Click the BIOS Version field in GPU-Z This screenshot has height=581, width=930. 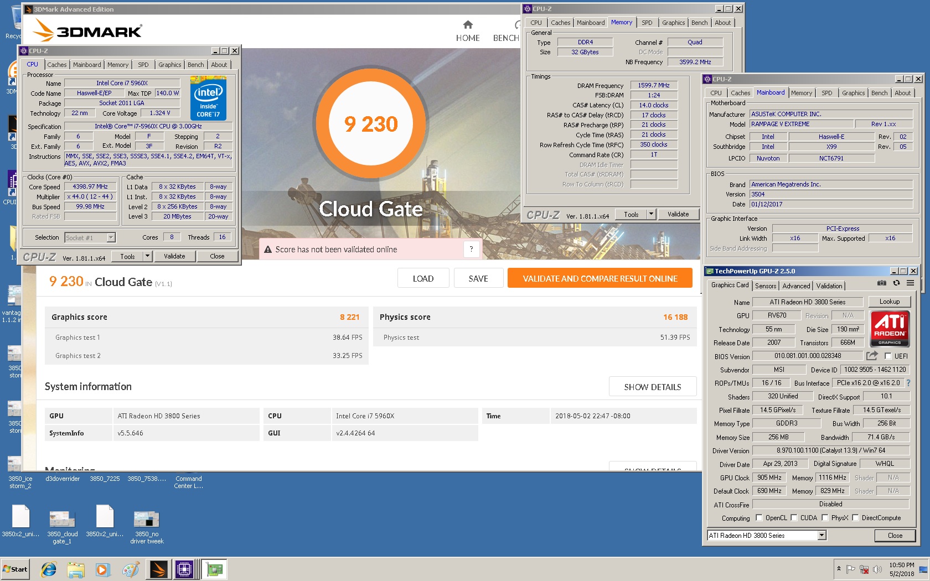click(x=808, y=356)
